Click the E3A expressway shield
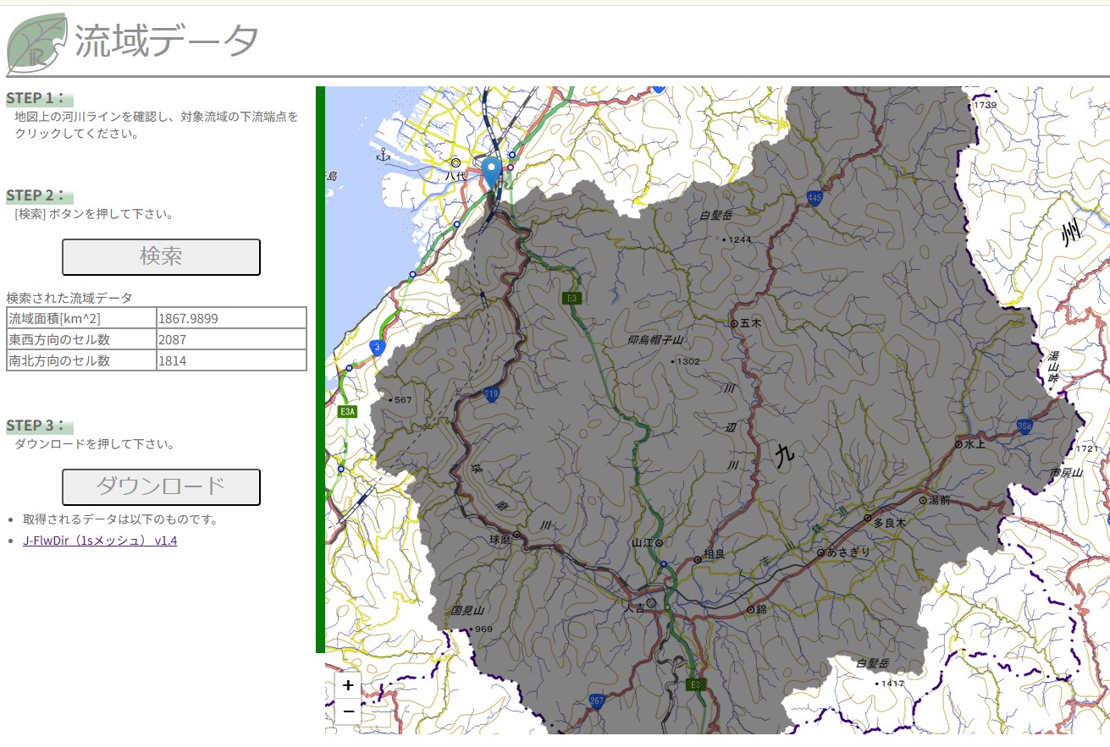 [348, 412]
